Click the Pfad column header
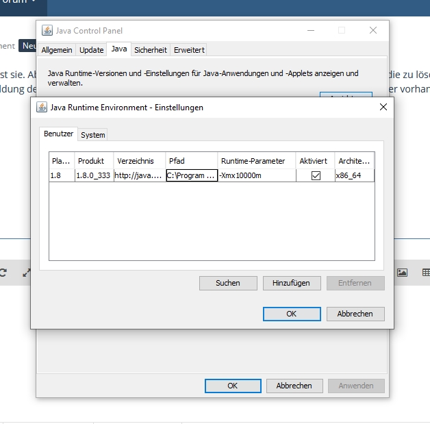The image size is (430, 424). point(192,161)
